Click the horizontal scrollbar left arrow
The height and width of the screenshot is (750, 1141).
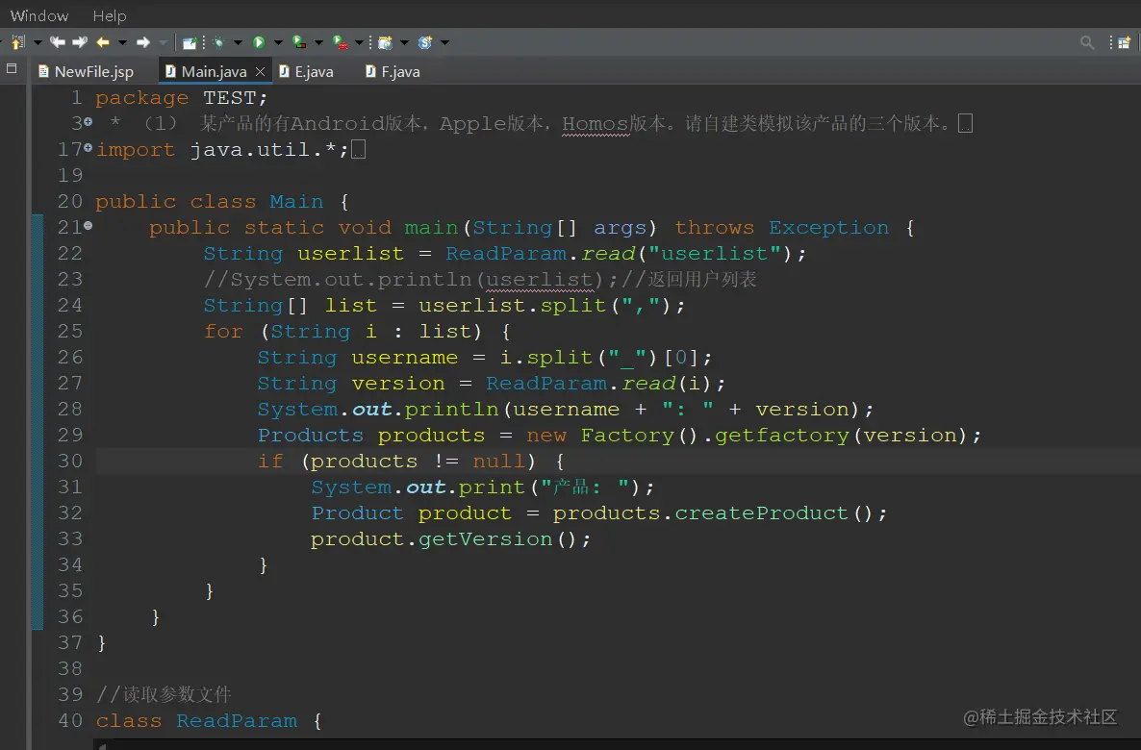click(x=103, y=745)
